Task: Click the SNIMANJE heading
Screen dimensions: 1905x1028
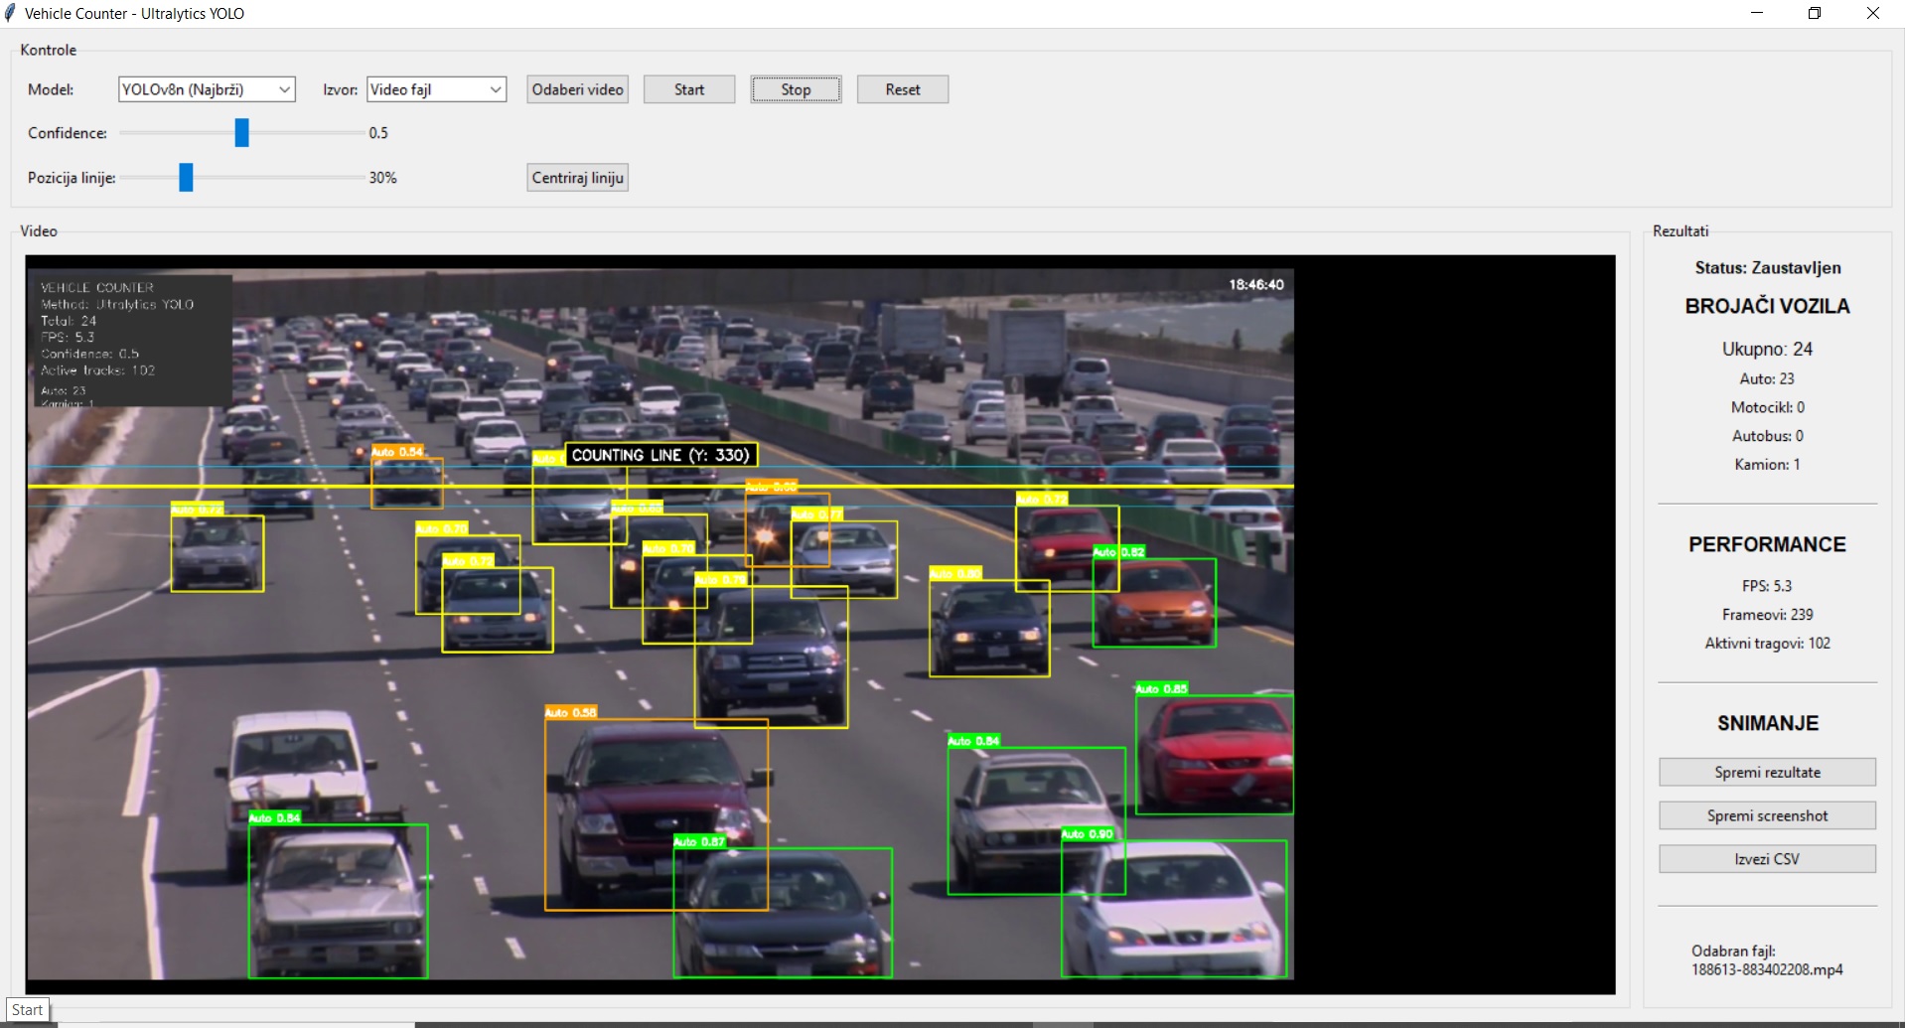Action: 1767,723
